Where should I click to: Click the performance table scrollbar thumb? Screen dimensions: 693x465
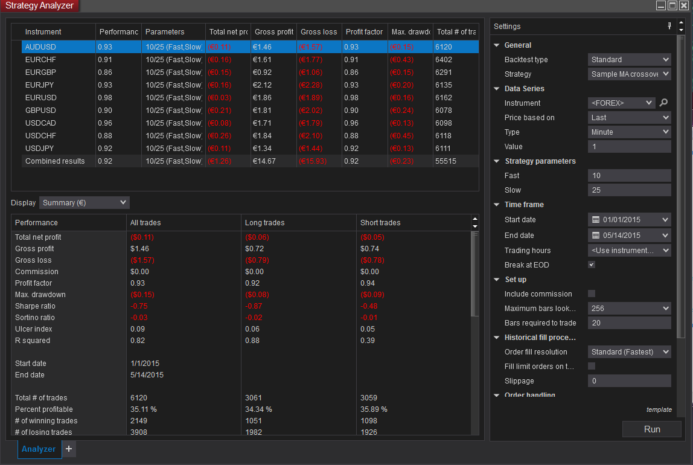tap(474, 274)
